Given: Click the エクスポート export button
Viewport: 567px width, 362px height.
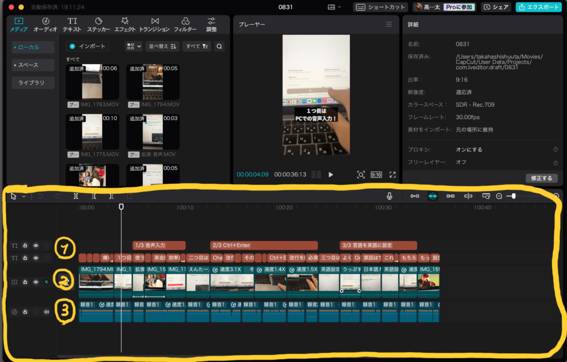Looking at the screenshot, I should (538, 7).
